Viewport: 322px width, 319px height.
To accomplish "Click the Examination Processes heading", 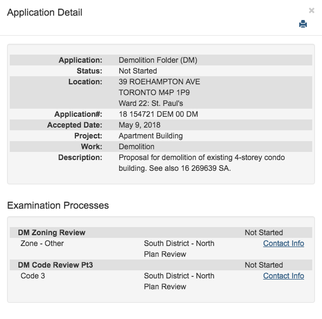I will coord(58,205).
